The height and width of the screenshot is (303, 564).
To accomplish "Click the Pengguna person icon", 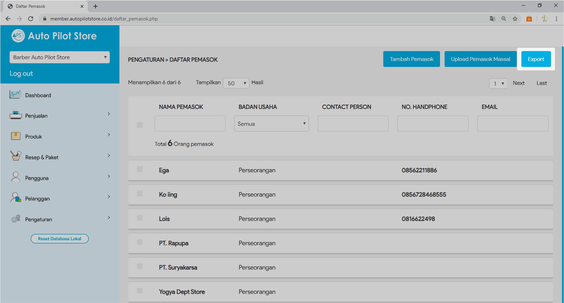I will pyautogui.click(x=16, y=177).
